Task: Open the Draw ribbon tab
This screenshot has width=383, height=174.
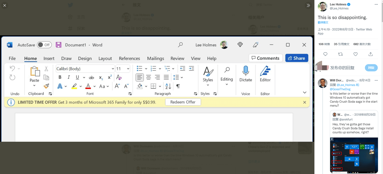Action: click(x=66, y=58)
